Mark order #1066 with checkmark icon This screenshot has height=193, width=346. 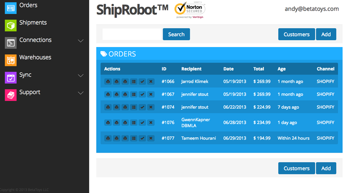click(143, 82)
